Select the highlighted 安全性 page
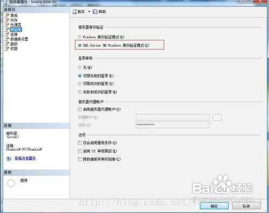269x213 pixels. point(16,30)
